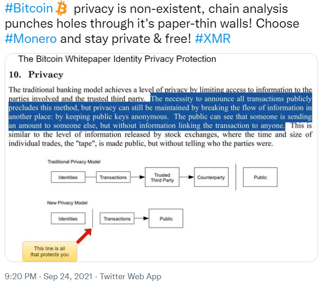Select Transactions box in New Privacy Model
The height and width of the screenshot is (288, 324).
[x=117, y=219]
